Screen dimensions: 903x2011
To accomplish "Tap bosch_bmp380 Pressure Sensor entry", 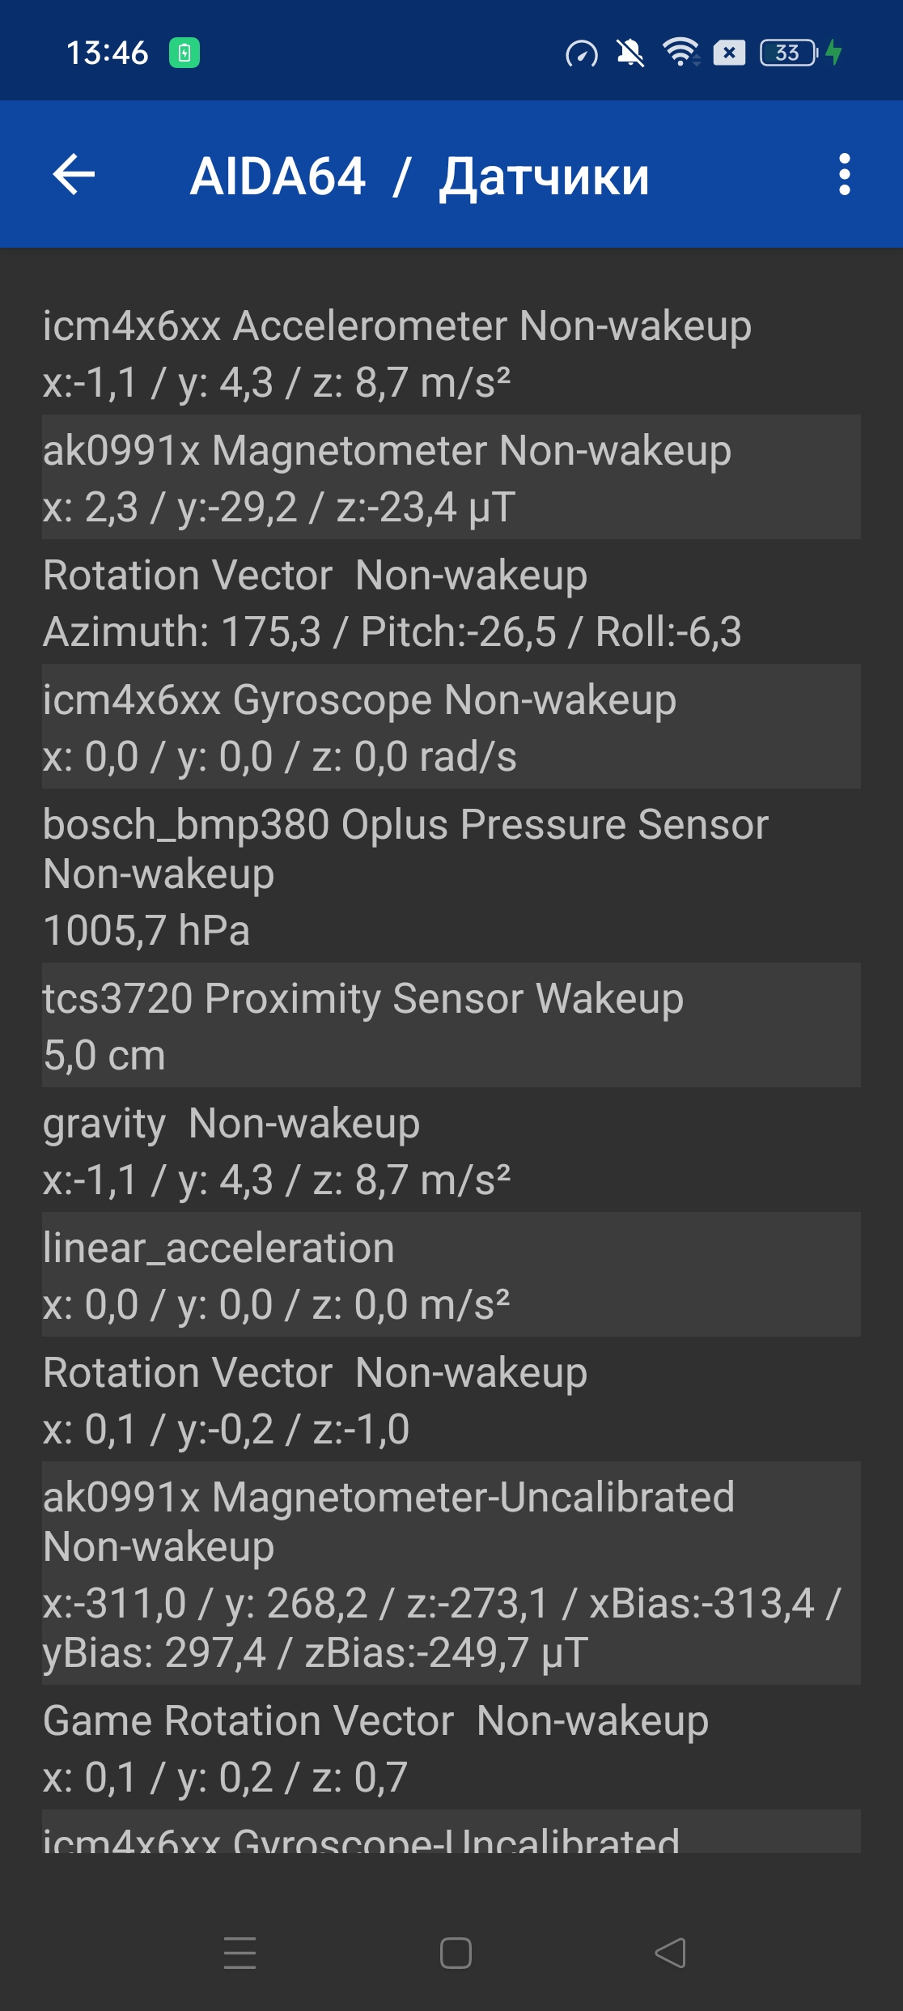I will (451, 876).
